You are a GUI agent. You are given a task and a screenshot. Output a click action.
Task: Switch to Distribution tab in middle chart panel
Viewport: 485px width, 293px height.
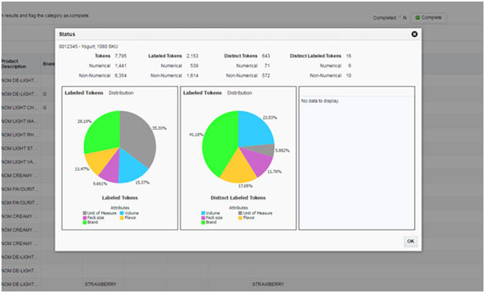[x=239, y=93]
